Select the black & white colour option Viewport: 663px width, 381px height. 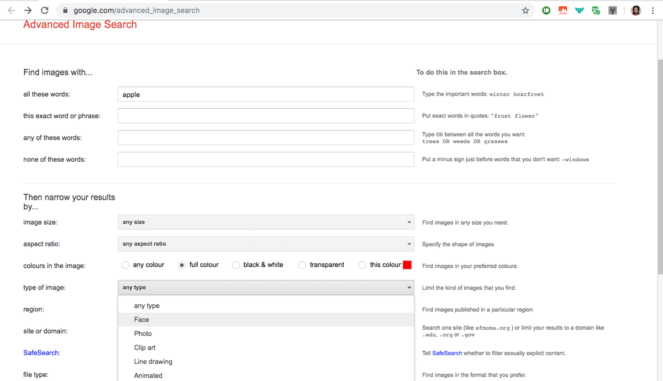(x=235, y=265)
